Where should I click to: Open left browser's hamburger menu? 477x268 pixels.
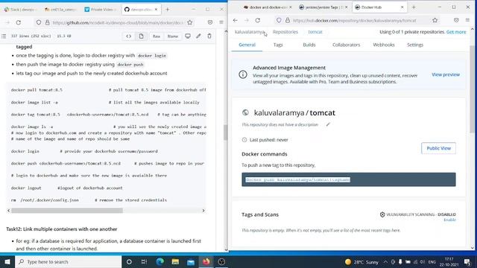tap(221, 22)
